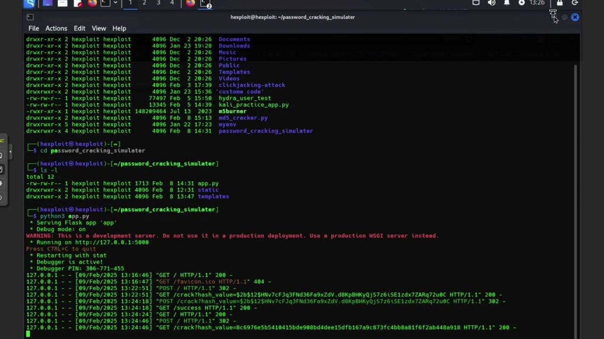Viewport: 604px width, 339px height.
Task: Switch to workspace 4
Action: point(172,3)
